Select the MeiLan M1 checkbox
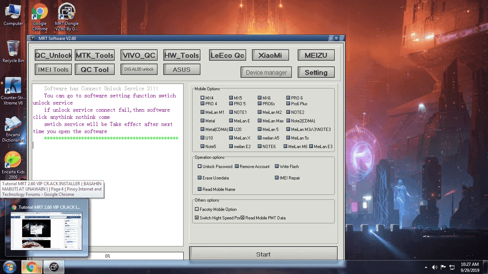Image resolution: width=488 pixels, height=274 pixels. 203,112
